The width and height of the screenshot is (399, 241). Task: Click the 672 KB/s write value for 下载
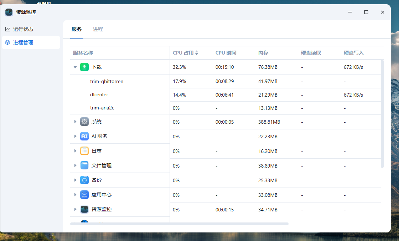pyautogui.click(x=353, y=67)
